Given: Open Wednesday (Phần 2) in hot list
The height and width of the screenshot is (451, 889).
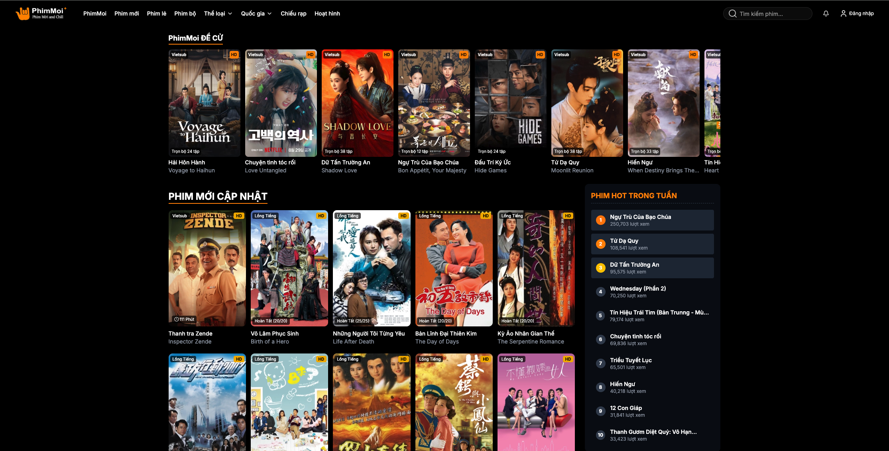Looking at the screenshot, I should pos(637,289).
